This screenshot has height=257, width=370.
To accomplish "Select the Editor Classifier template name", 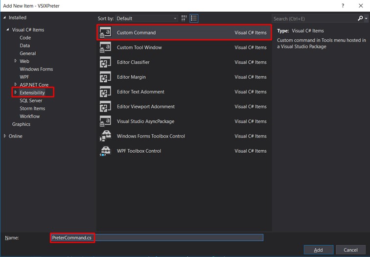I will pyautogui.click(x=133, y=62).
